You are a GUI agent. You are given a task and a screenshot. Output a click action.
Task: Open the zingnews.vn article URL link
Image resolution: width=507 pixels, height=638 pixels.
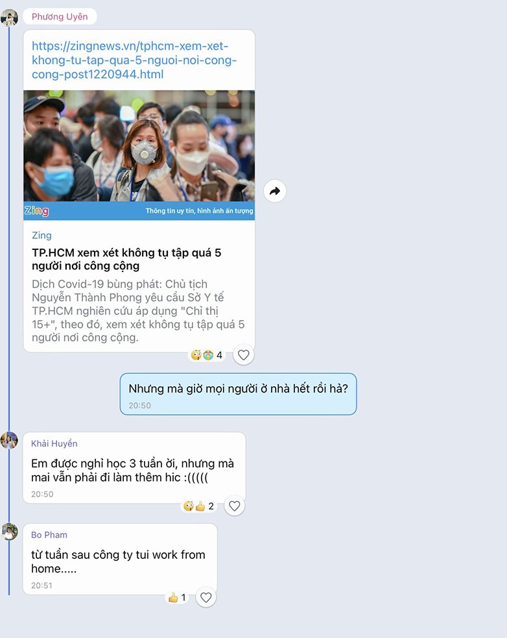(x=134, y=60)
